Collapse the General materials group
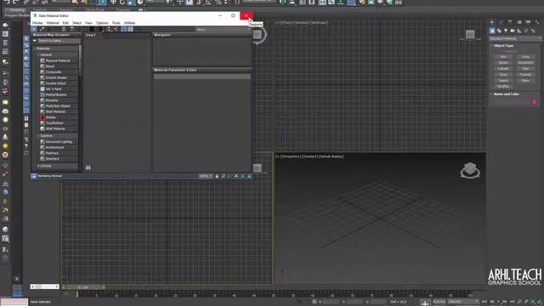Image resolution: width=544 pixels, height=306 pixels. [x=38, y=54]
